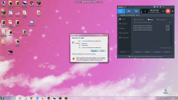Open the Images section in Bandicam sidebar
Screen dimensions: 178x100
[124, 33]
